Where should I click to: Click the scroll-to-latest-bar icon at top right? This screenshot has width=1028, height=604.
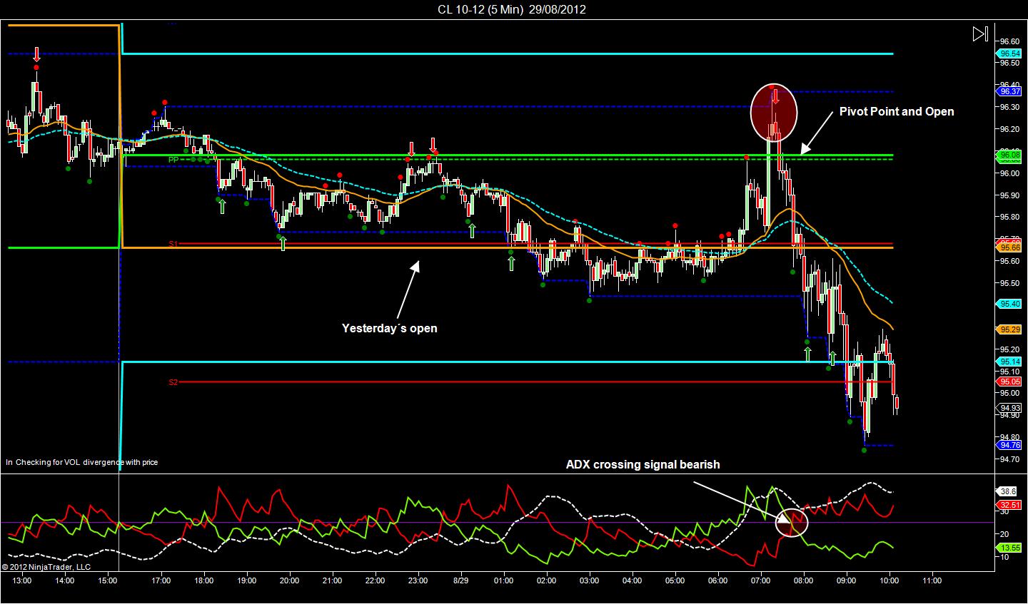point(980,34)
